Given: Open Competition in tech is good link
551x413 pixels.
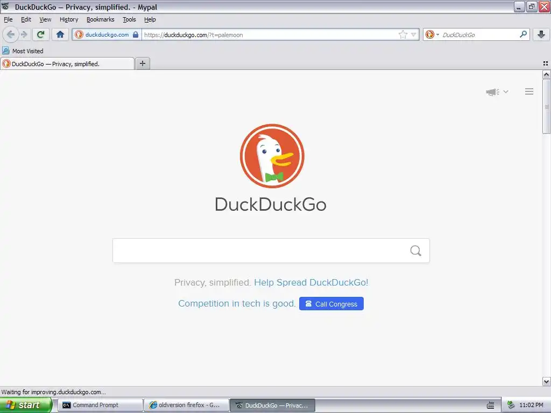Looking at the screenshot, I should click(237, 303).
